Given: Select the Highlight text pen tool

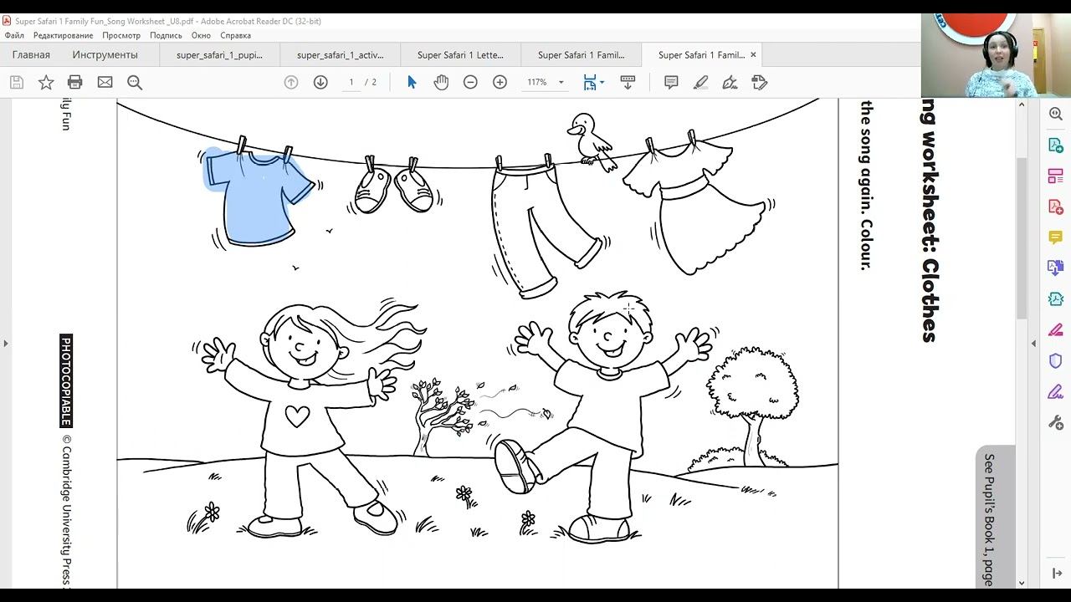Looking at the screenshot, I should point(701,82).
